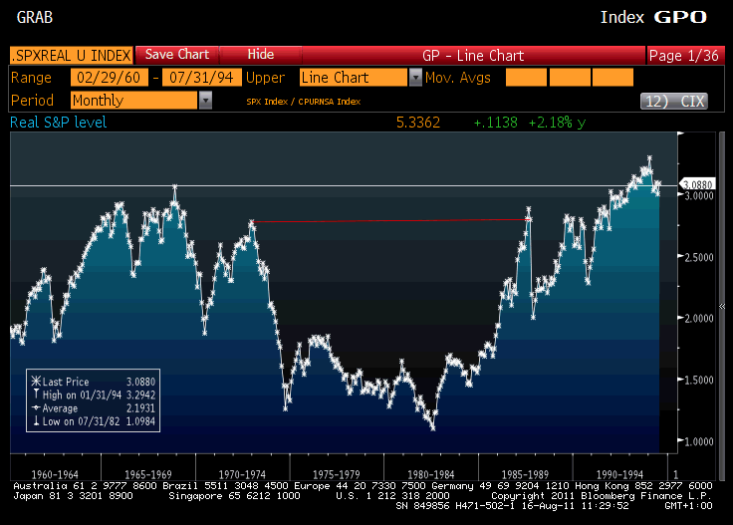The height and width of the screenshot is (525, 733).
Task: Click the Save Chart button
Action: click(177, 55)
